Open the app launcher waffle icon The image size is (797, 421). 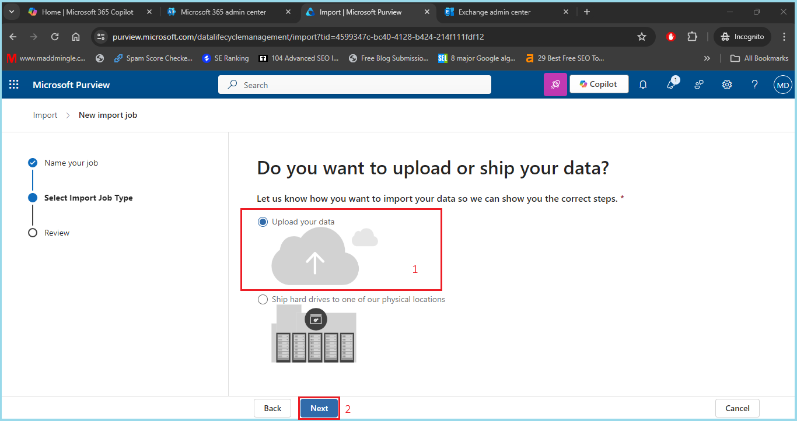point(14,85)
